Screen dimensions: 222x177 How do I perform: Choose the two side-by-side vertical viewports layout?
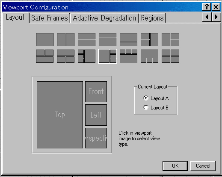pos(65,39)
